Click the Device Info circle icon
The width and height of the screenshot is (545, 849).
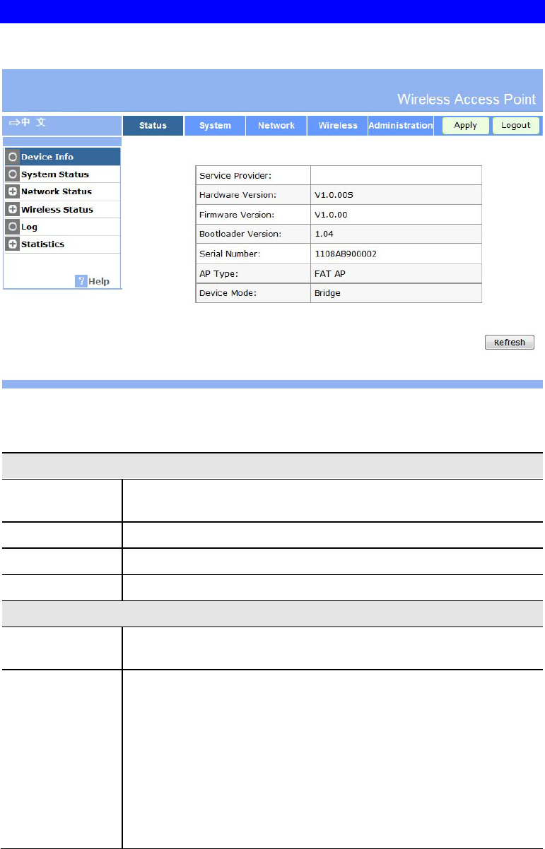[12, 157]
